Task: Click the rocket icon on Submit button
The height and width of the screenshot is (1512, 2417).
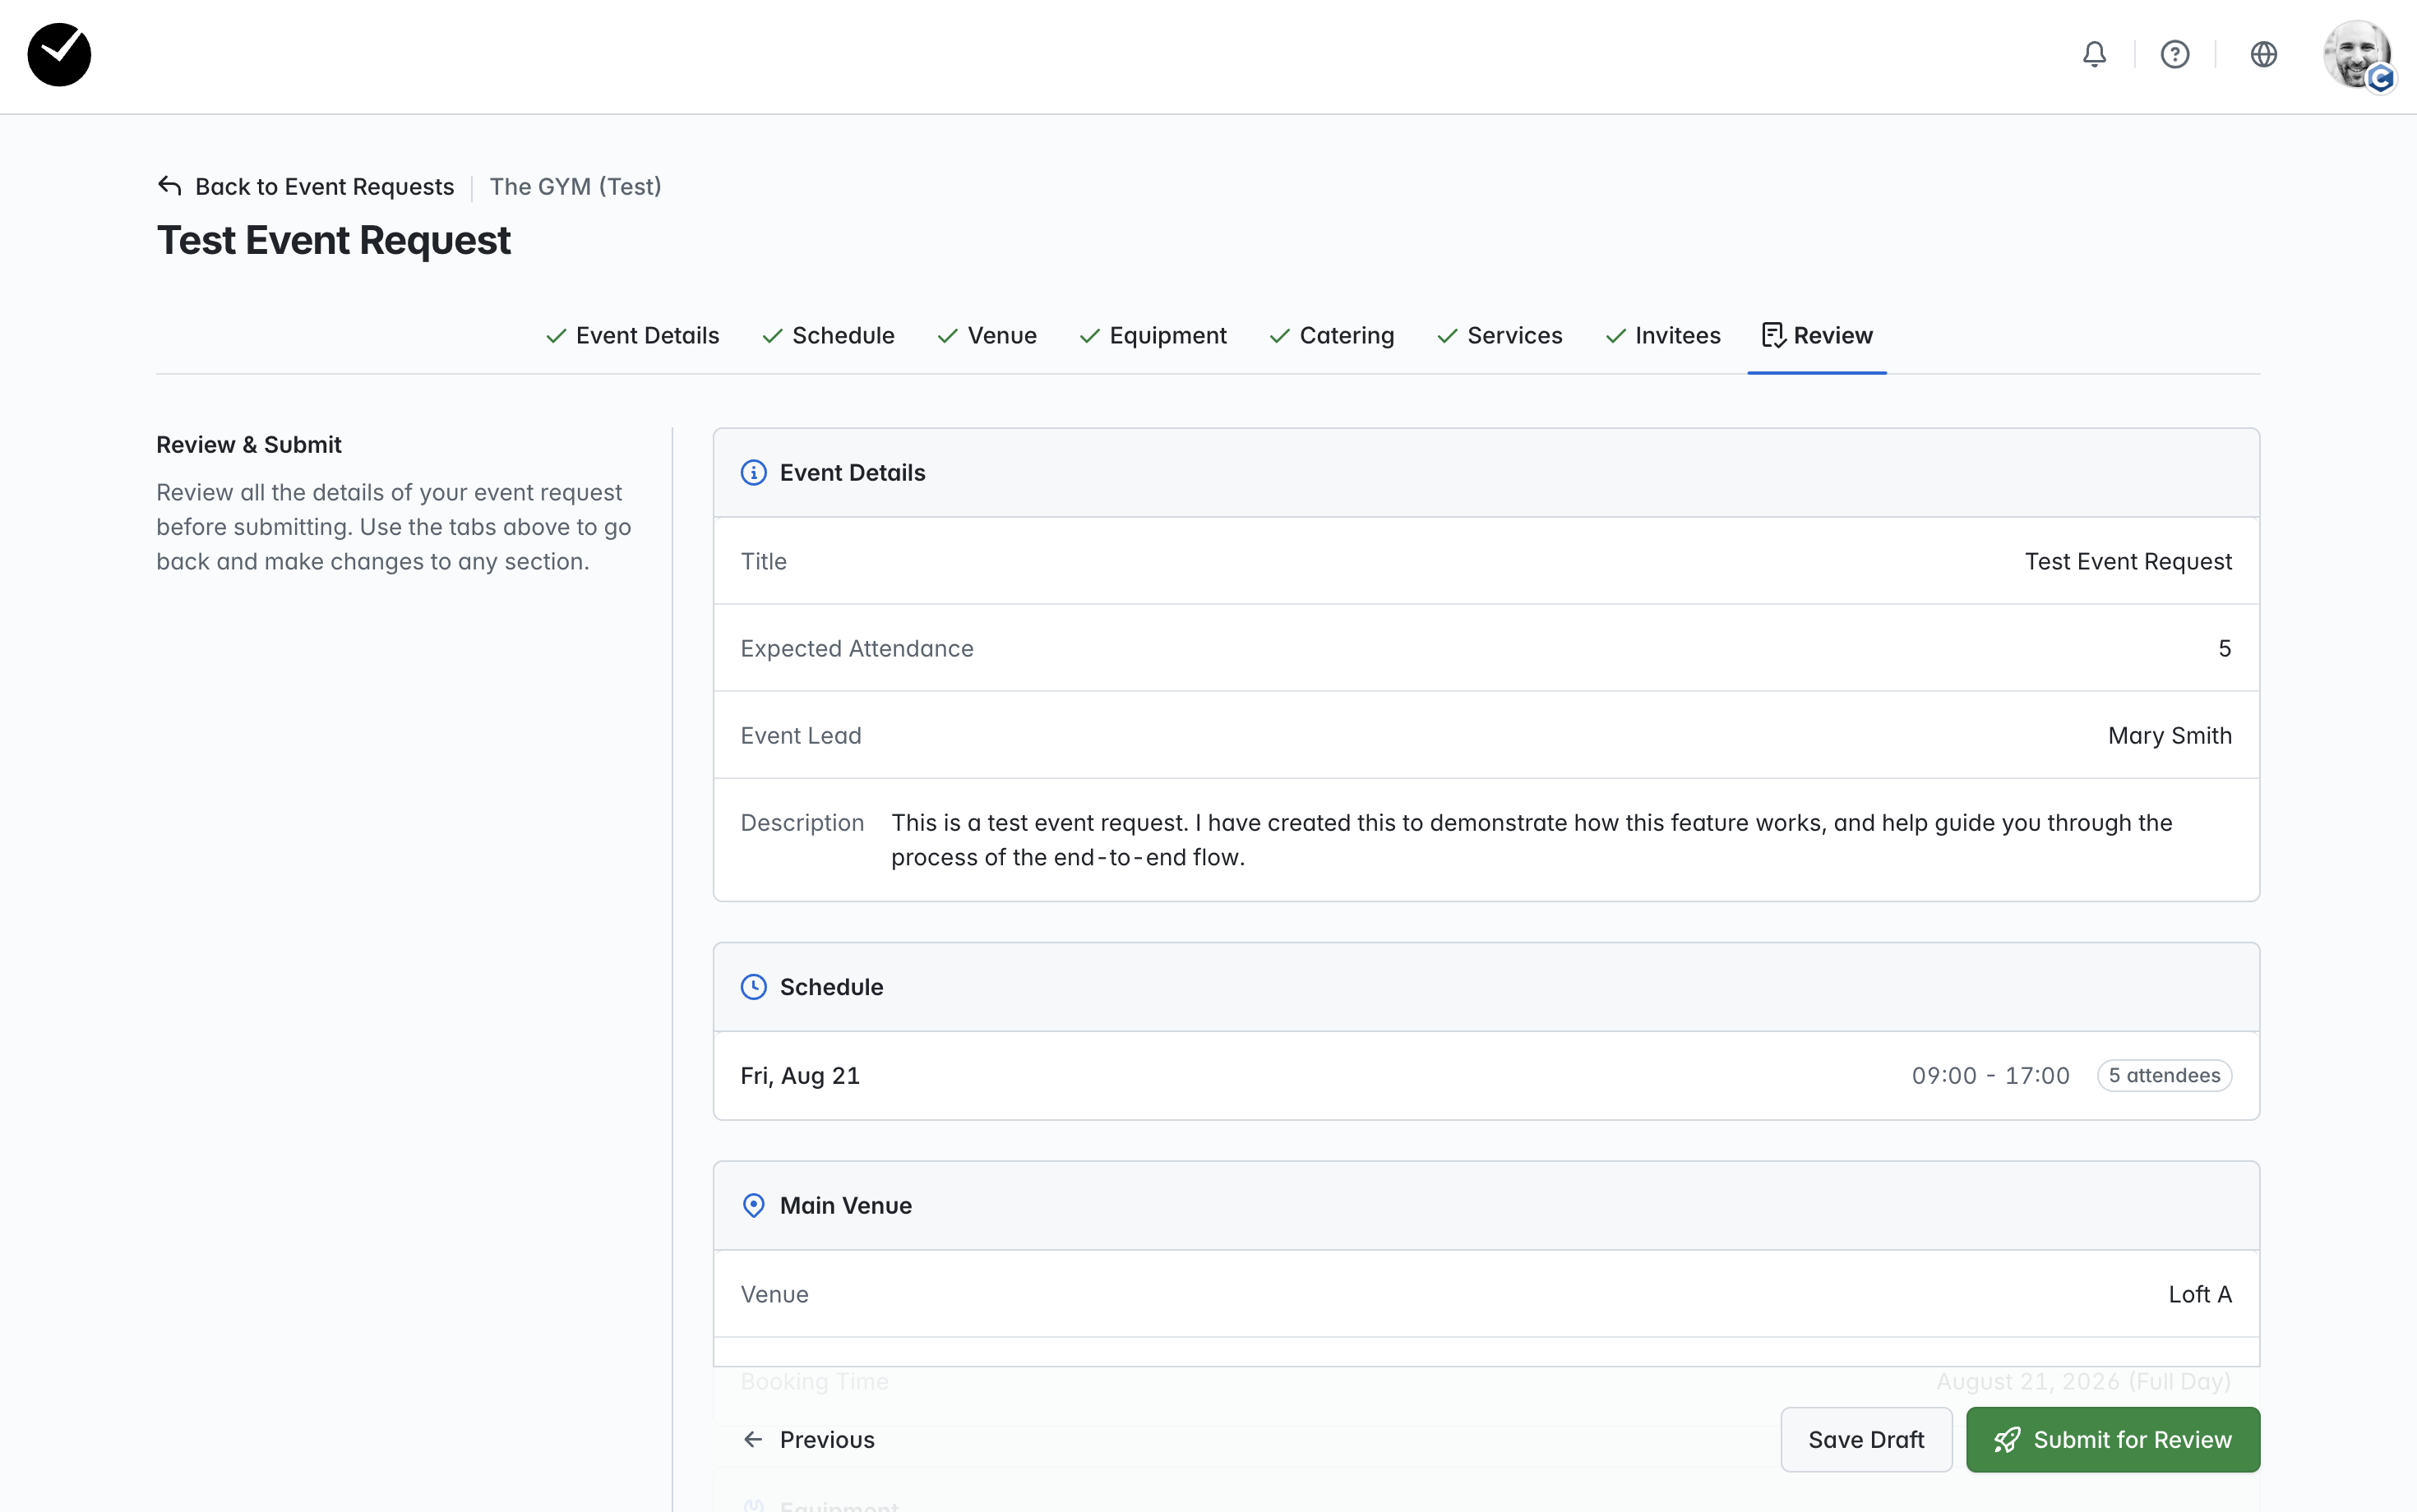Action: click(2007, 1440)
